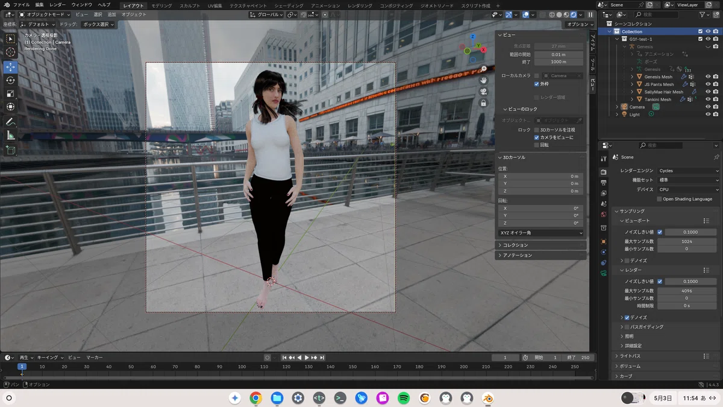723x407 pixels.
Task: Switch to solid viewport shading
Action: coord(559,14)
